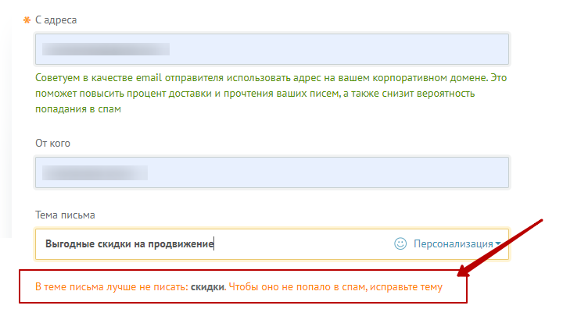Click inside the Тема письма subject field
This screenshot has width=563, height=309.
pos(272,244)
